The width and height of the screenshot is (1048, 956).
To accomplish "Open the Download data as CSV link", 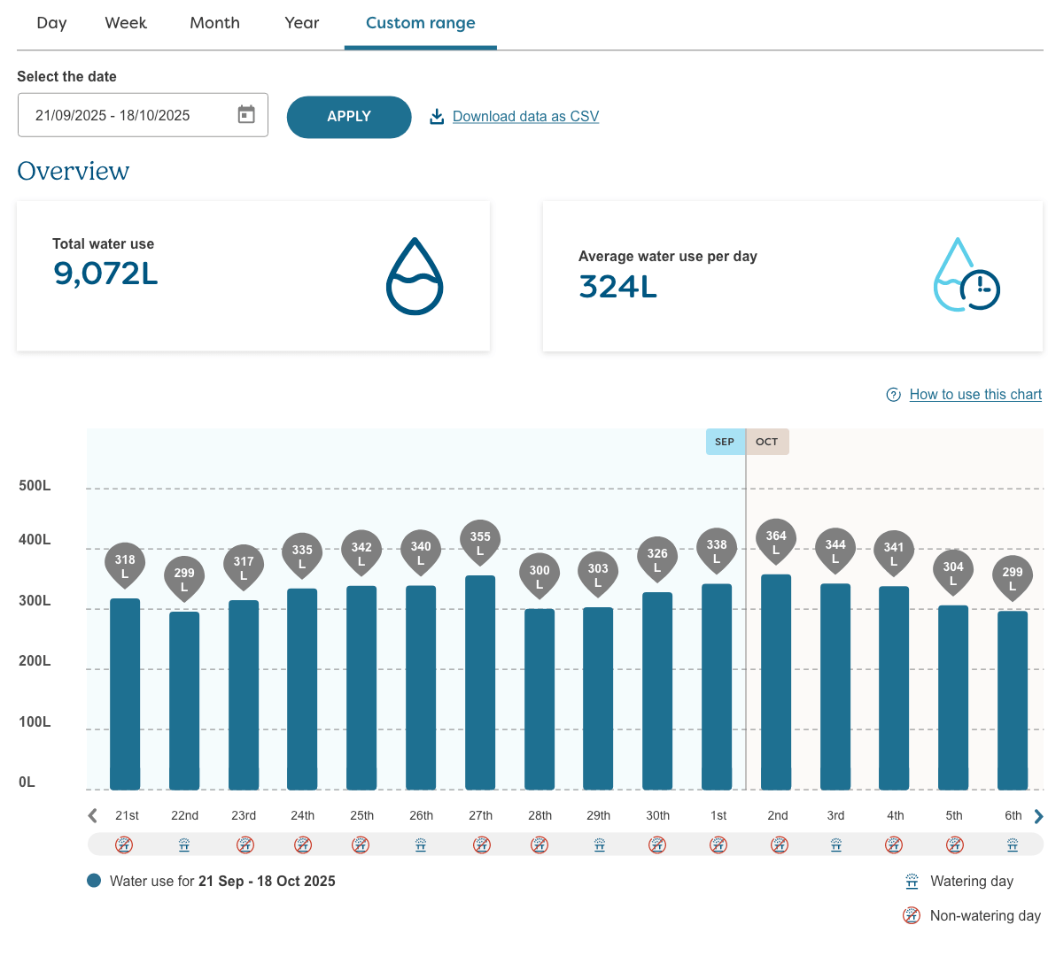I will click(x=526, y=116).
